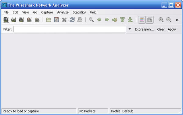Save capture file floppy icon
Screen dimensions: 183x115
pyautogui.click(x=56, y=20)
